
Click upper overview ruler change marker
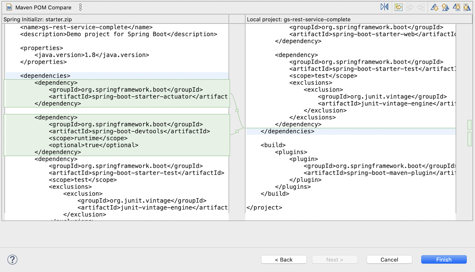(470, 125)
